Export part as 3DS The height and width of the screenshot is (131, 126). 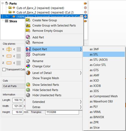click(x=104, y=91)
